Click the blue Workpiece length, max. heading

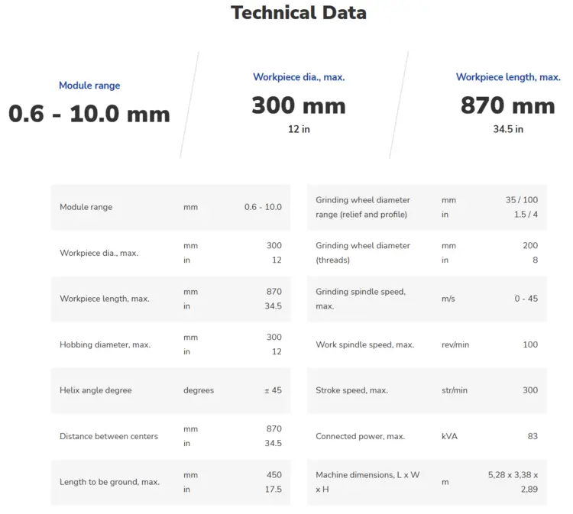pyautogui.click(x=508, y=77)
